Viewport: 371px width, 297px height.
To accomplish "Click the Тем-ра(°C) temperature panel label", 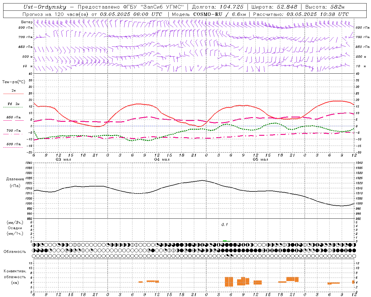I will (x=14, y=82).
